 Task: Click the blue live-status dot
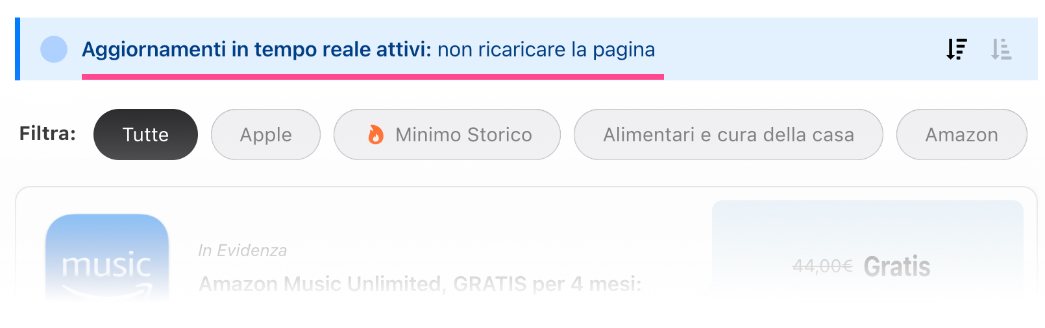(x=54, y=49)
